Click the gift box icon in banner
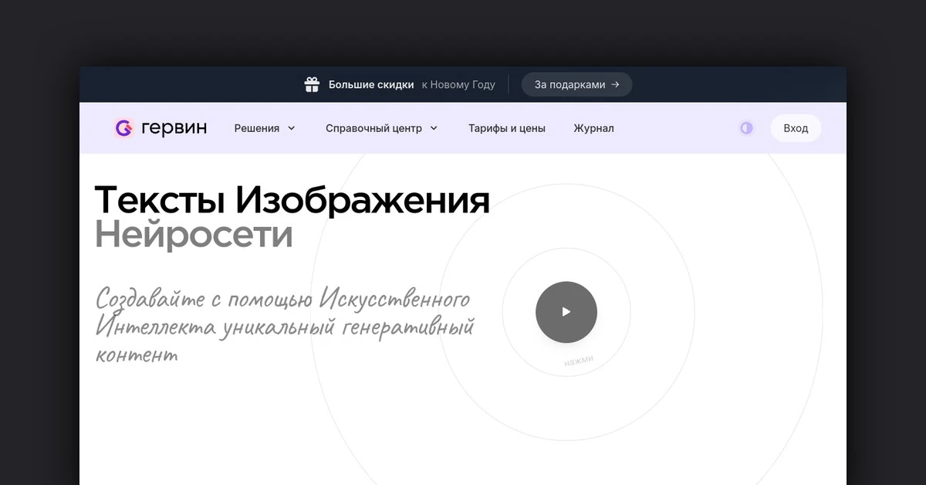This screenshot has height=485, width=926. pyautogui.click(x=312, y=85)
